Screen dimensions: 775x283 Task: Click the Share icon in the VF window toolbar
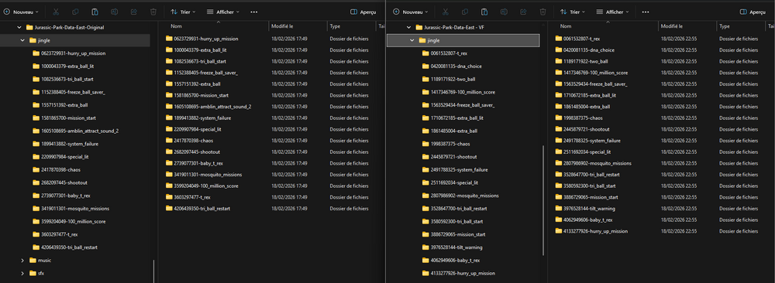pyautogui.click(x=523, y=12)
